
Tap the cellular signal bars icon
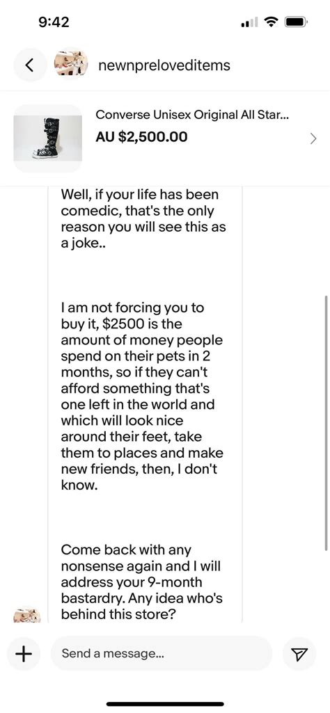(x=250, y=22)
